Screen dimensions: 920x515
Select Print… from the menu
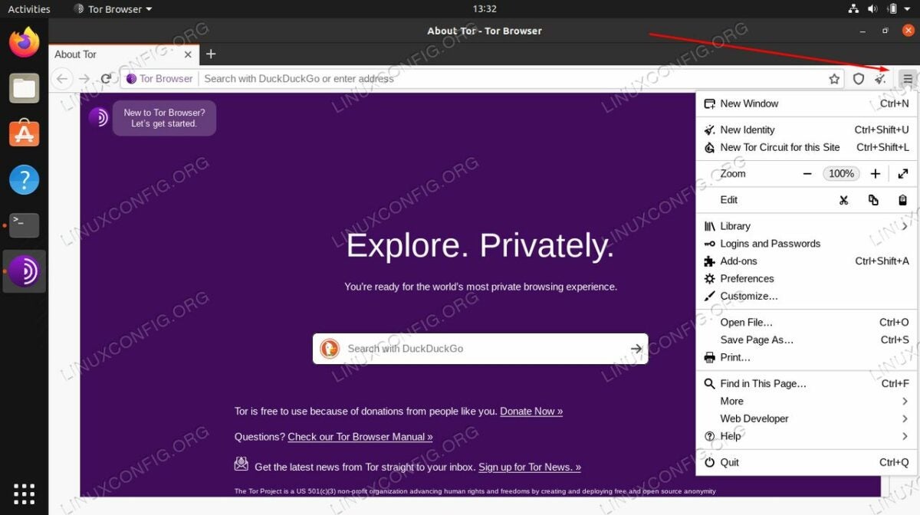pyautogui.click(x=807, y=358)
